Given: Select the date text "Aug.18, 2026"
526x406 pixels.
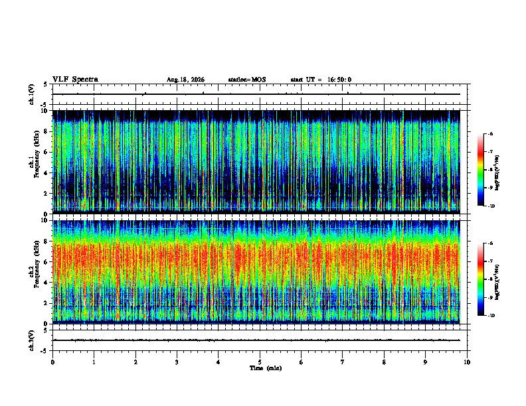Looking at the screenshot, I should pyautogui.click(x=185, y=80).
